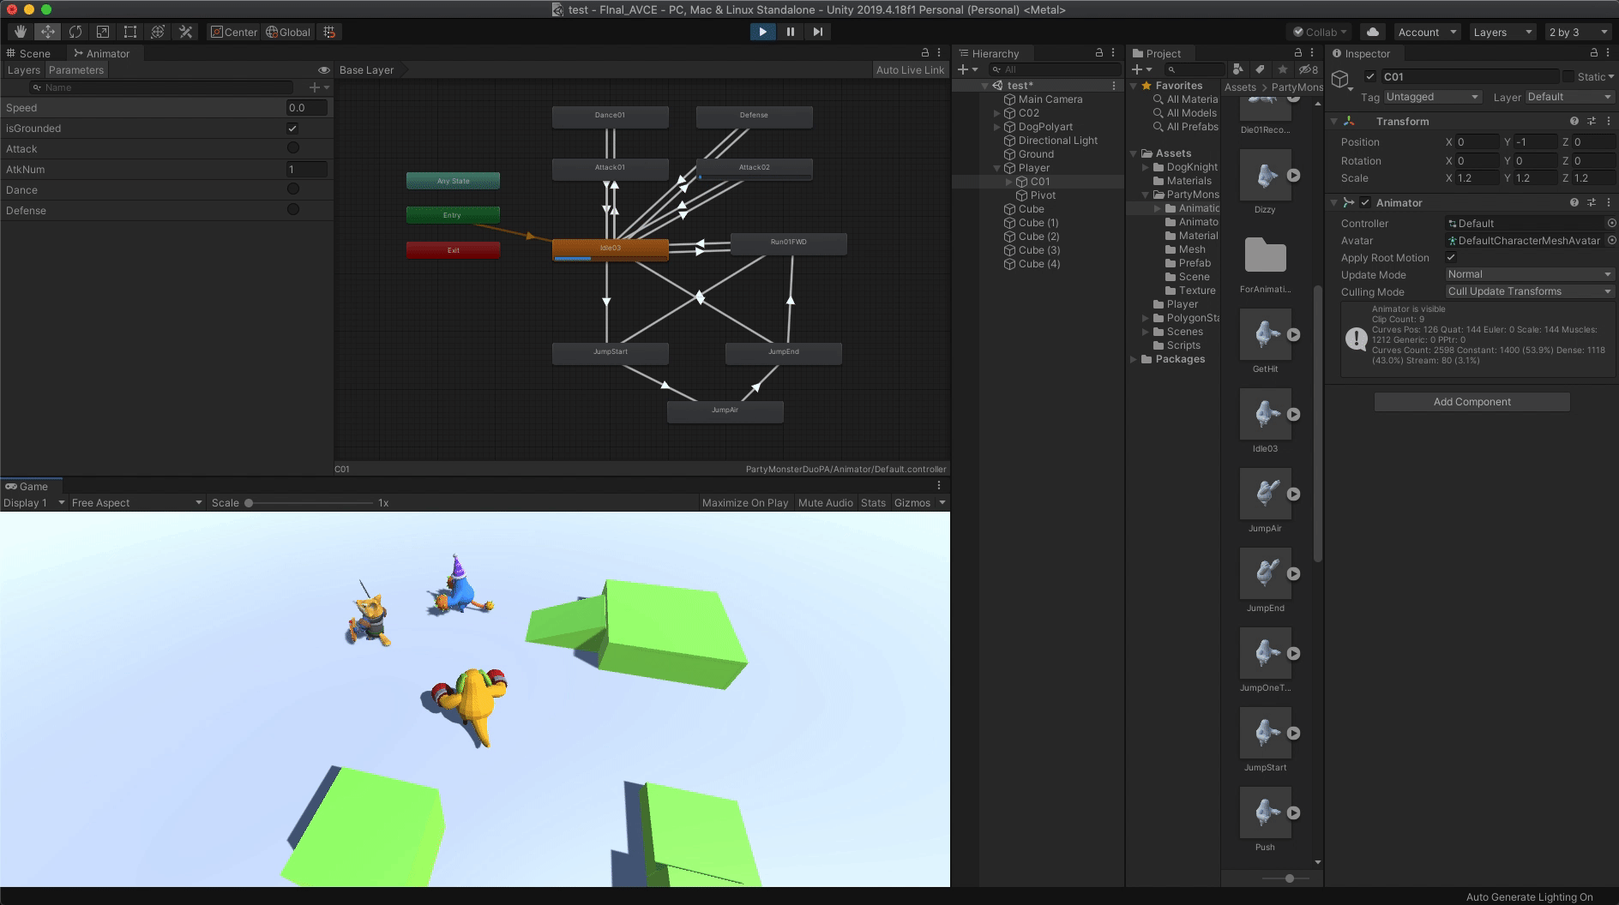Pause the game playback
Image resolution: width=1619 pixels, height=905 pixels.
pos(790,32)
